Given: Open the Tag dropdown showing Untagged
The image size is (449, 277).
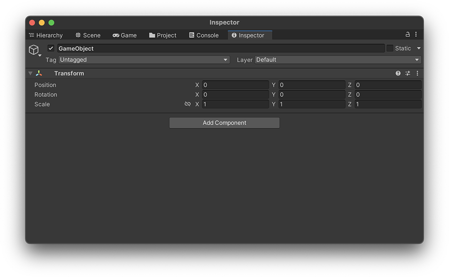Looking at the screenshot, I should (144, 60).
